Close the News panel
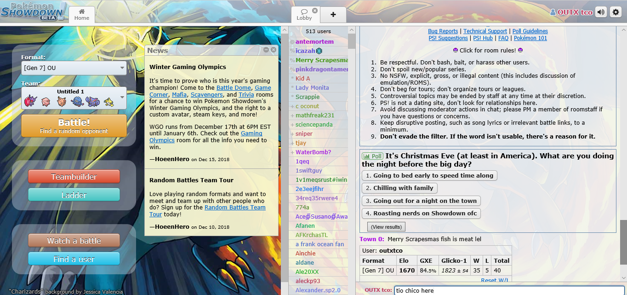The image size is (627, 295). [x=274, y=50]
